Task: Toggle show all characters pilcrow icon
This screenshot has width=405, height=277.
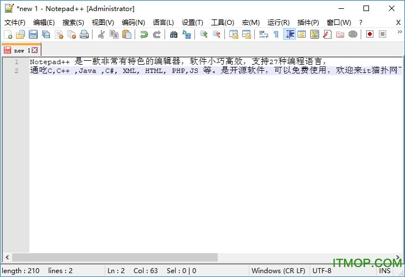Action: click(276, 34)
